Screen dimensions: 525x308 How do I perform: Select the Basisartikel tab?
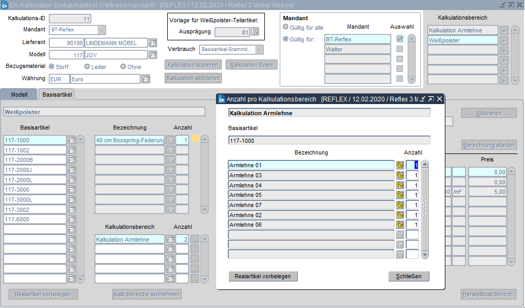(57, 94)
